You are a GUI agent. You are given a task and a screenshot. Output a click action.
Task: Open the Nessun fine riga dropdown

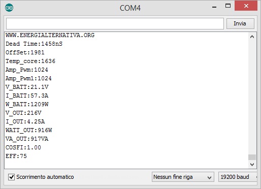pos(183,177)
